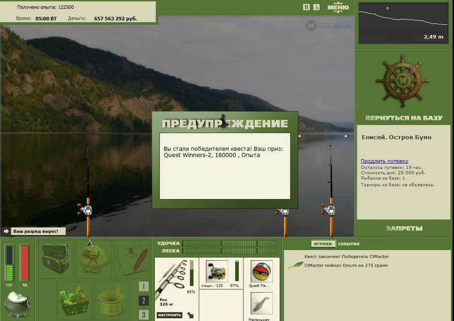454x321 pixels.
Task: Open the backpack inventory icon
Action: 56,259
